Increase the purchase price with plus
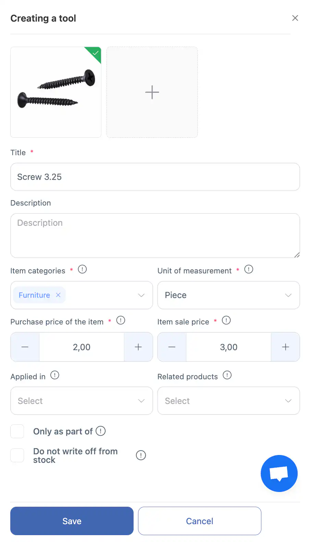 pos(138,347)
